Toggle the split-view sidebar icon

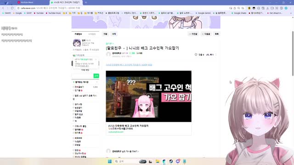pyautogui.click(x=282, y=8)
